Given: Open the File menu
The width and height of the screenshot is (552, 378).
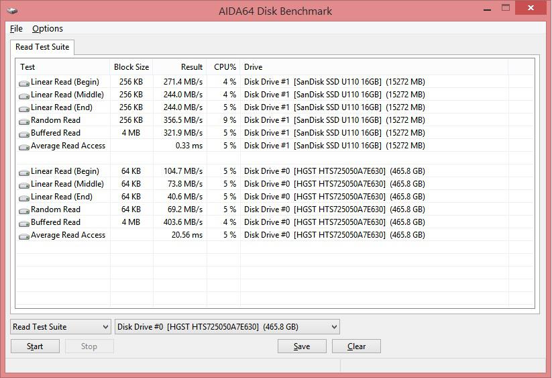Looking at the screenshot, I should [x=16, y=29].
